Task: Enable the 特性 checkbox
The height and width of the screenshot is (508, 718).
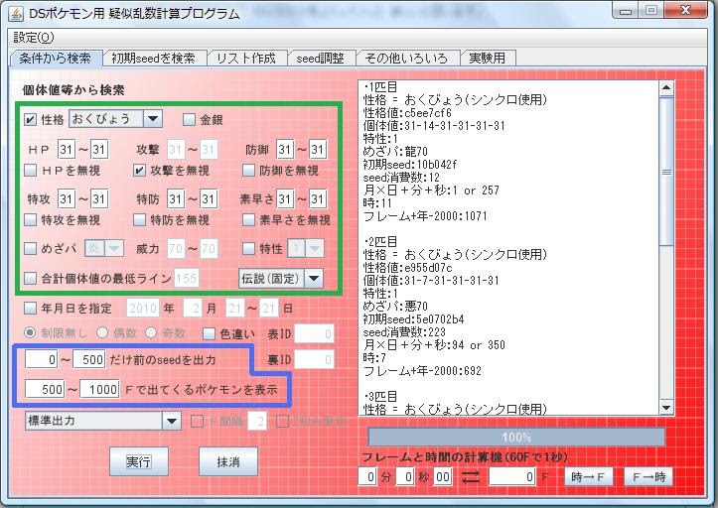Action: pyautogui.click(x=248, y=248)
